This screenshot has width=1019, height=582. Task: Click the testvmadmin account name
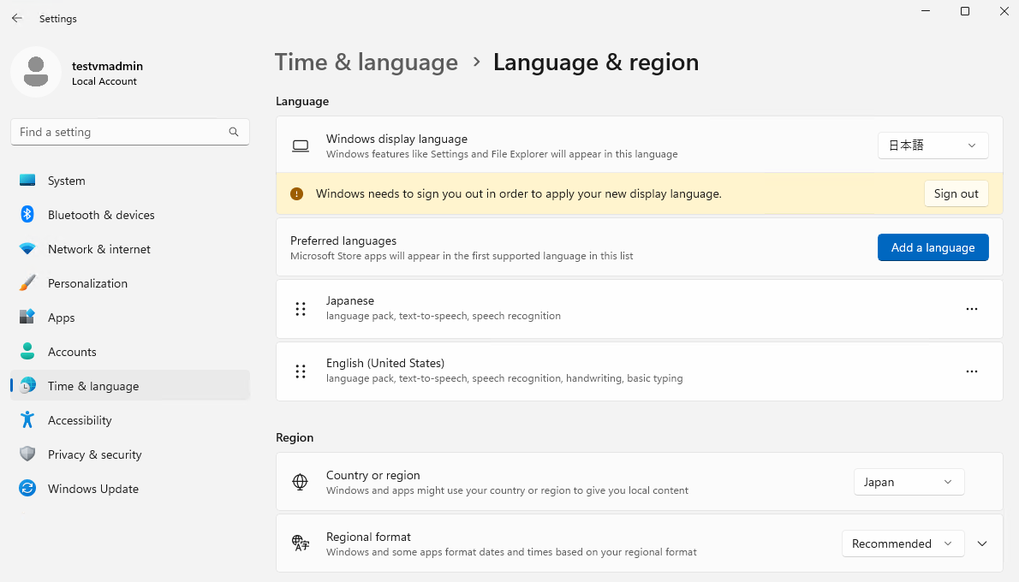(107, 66)
